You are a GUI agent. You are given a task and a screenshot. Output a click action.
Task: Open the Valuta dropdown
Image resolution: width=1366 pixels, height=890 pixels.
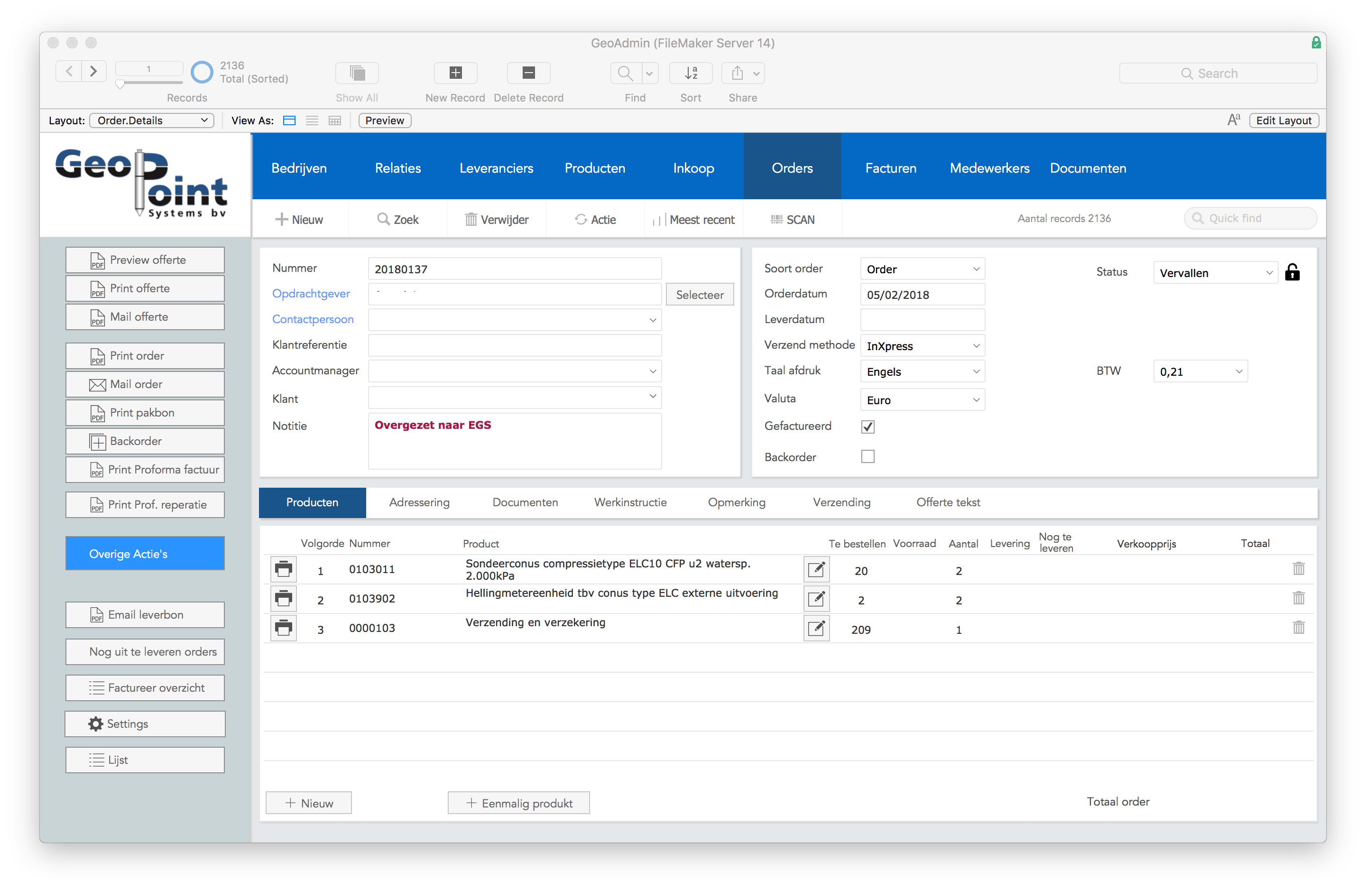pyautogui.click(x=923, y=400)
